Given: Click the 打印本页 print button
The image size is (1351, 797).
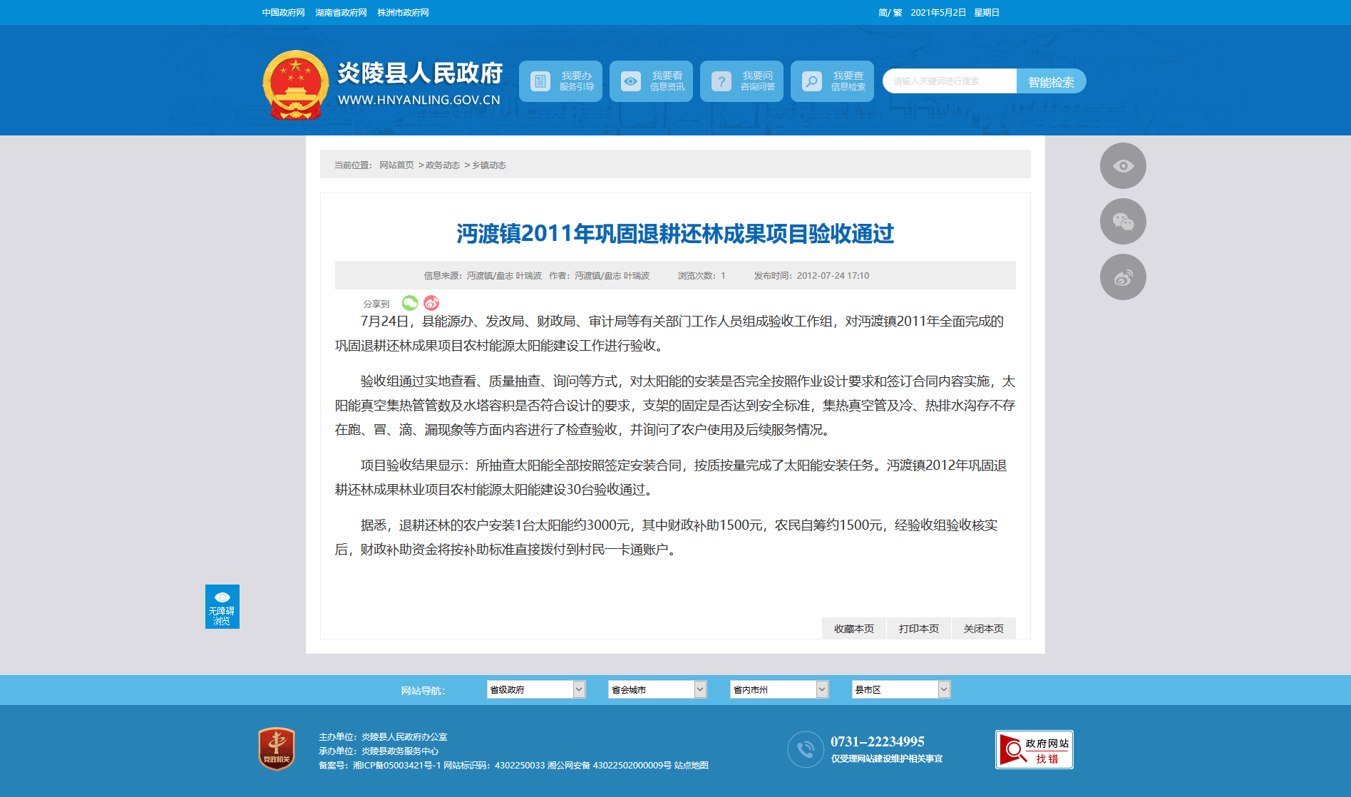Looking at the screenshot, I should [x=918, y=629].
